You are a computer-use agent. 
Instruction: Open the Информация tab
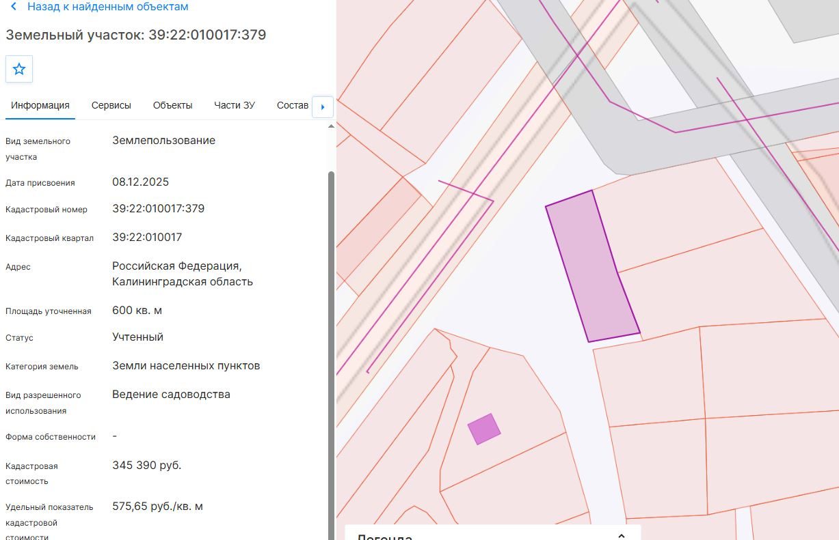point(40,105)
